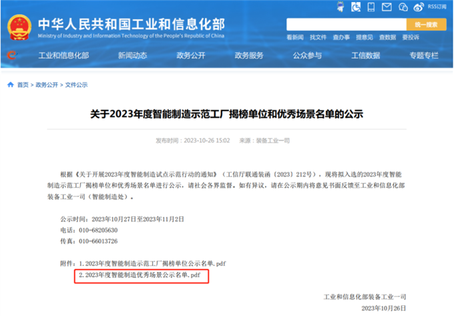Image resolution: width=454 pixels, height=316 pixels.
Task: Open the 政务公开 navigation menu
Action: pyautogui.click(x=191, y=55)
